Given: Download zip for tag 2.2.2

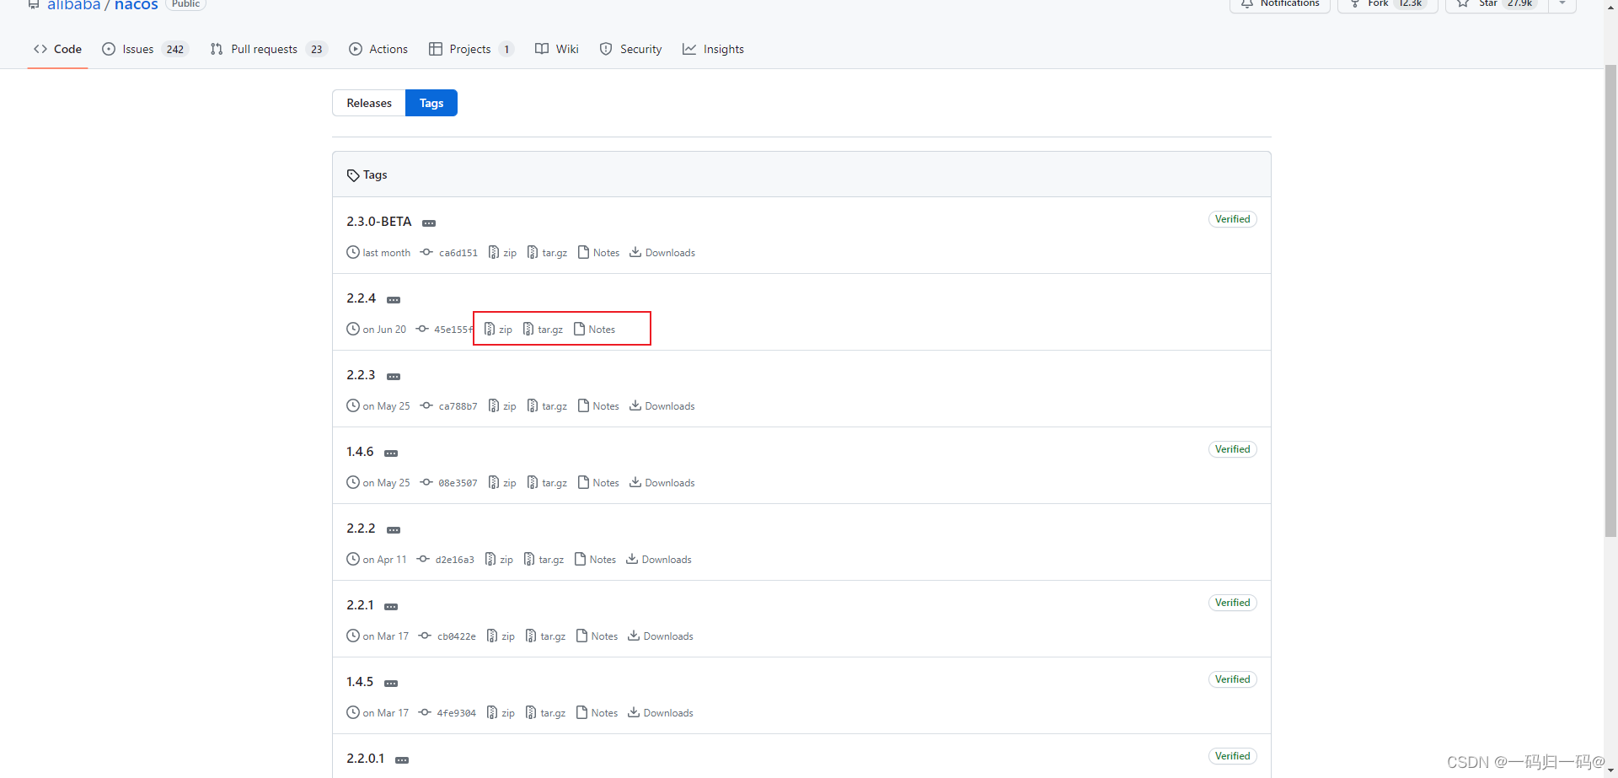Looking at the screenshot, I should pyautogui.click(x=499, y=559).
